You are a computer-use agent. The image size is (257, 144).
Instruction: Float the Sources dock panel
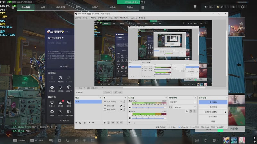click(x=125, y=98)
